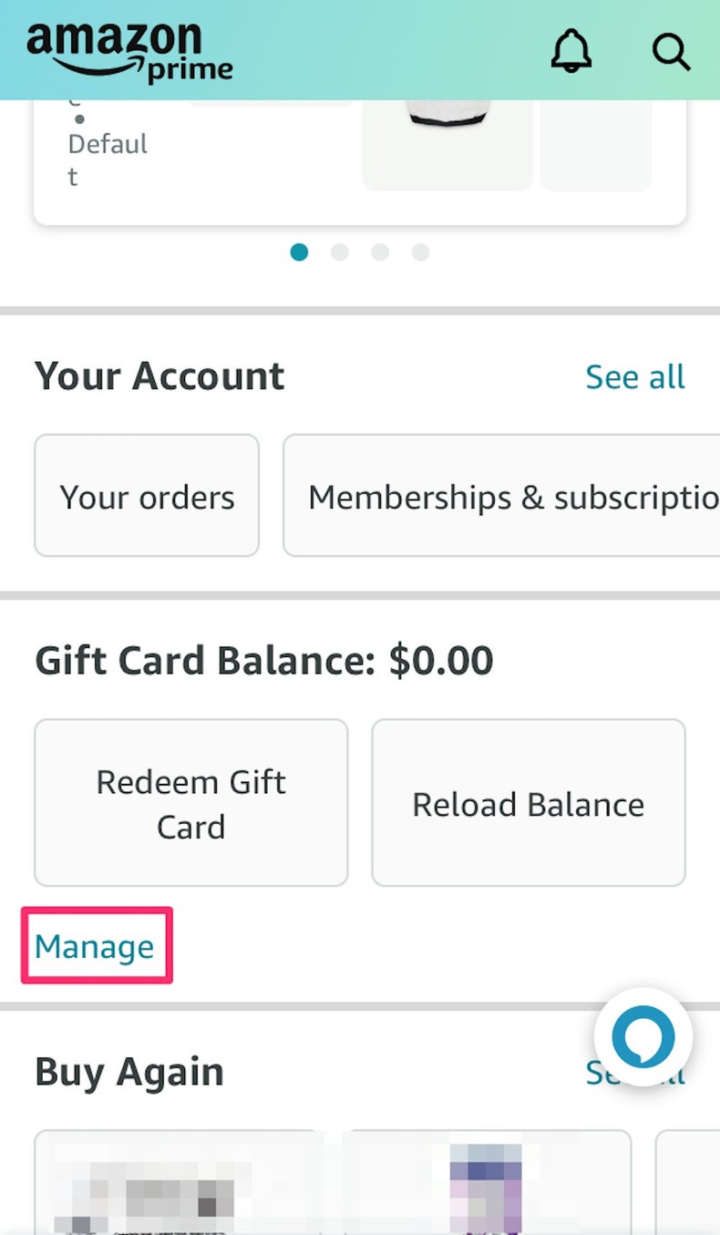720x1235 pixels.
Task: Tap the Gift Card Balance heading
Action: coord(263,660)
